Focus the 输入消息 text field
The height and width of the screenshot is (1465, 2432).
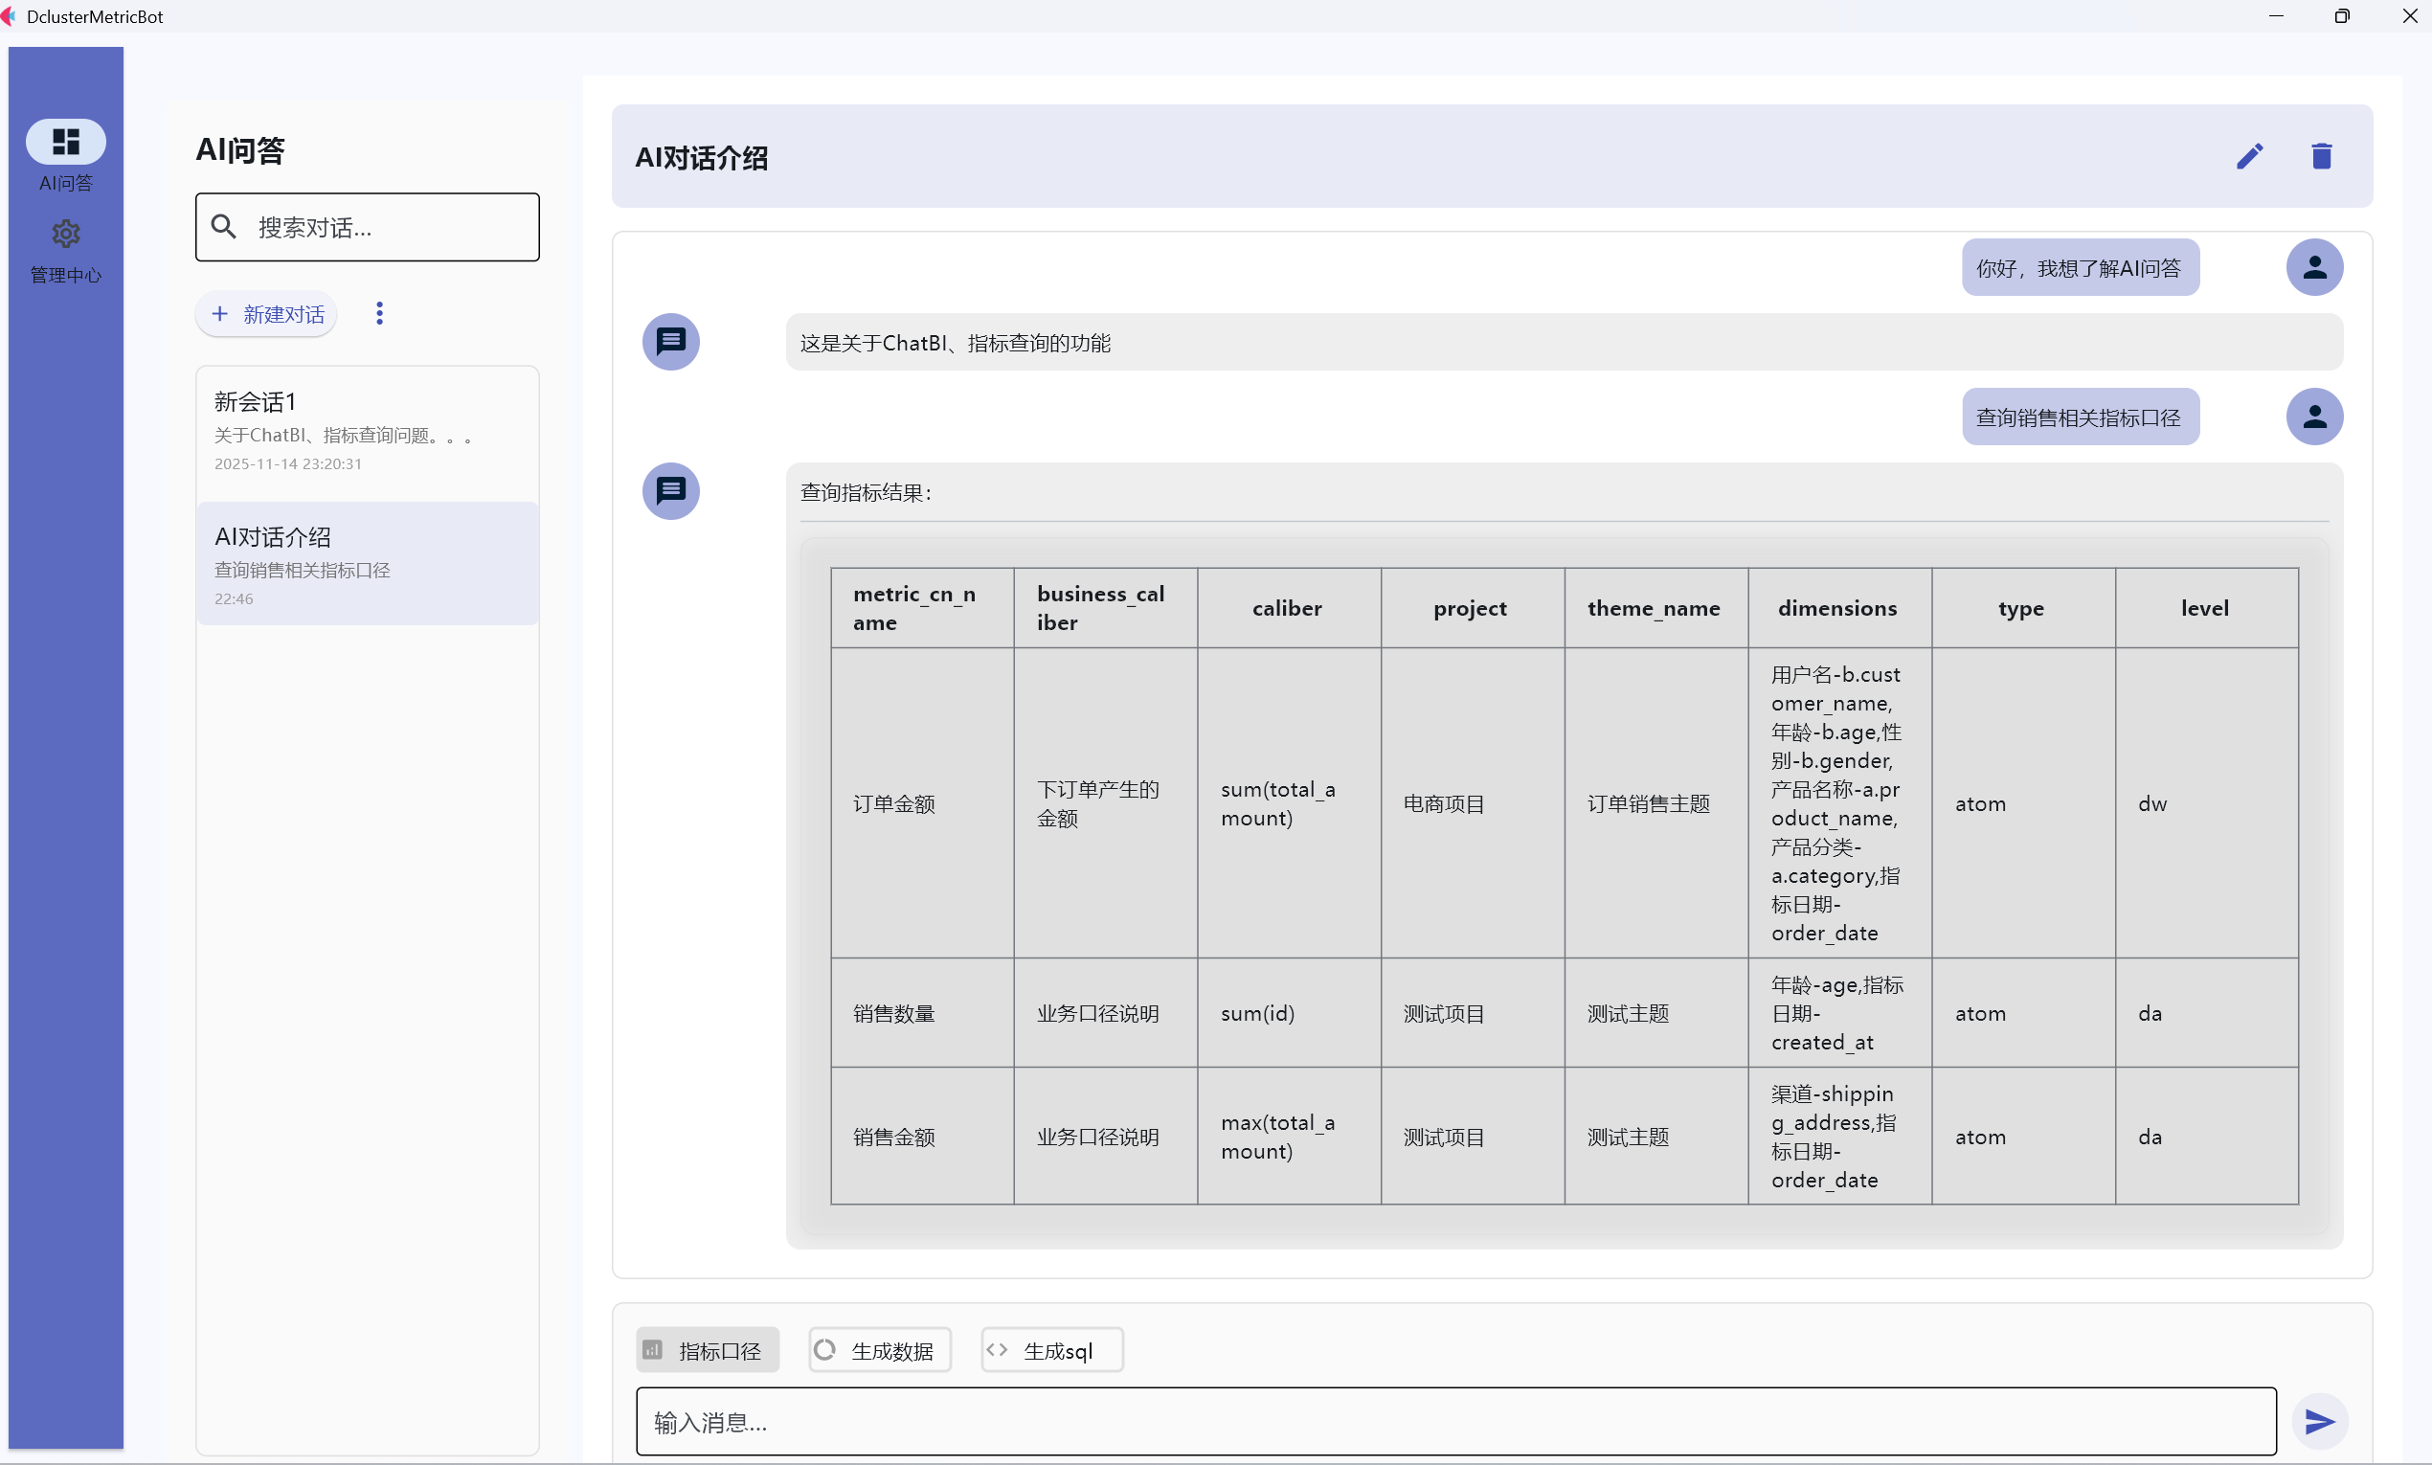click(x=1454, y=1422)
